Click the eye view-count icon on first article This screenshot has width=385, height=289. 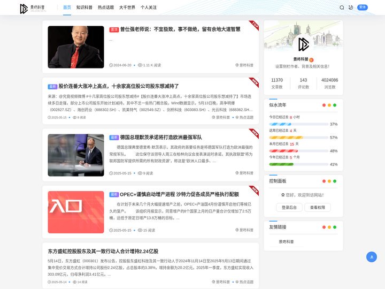[x=140, y=65]
